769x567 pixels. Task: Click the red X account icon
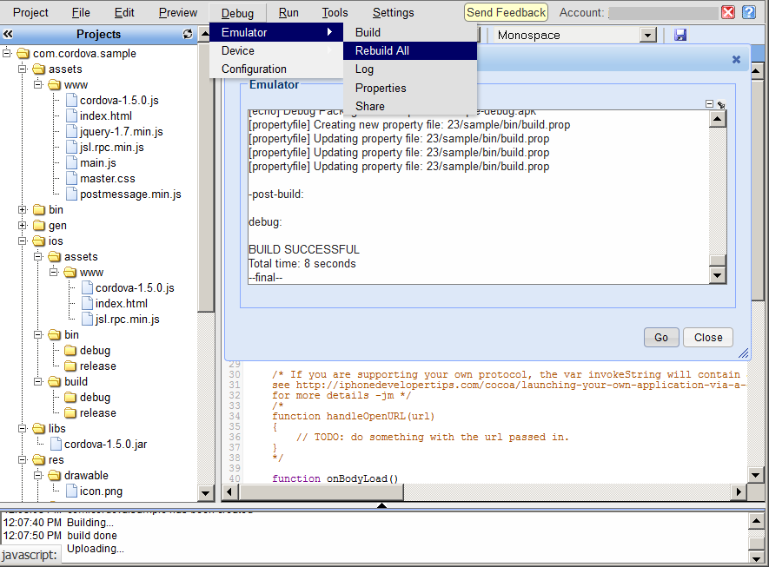tap(728, 12)
